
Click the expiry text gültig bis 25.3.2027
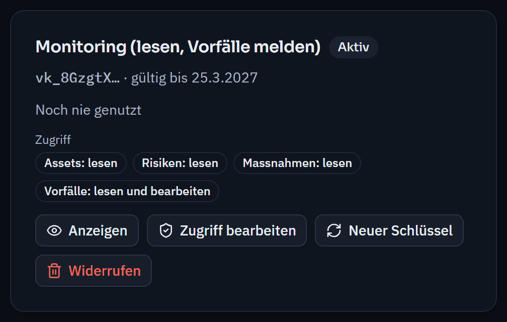click(194, 78)
